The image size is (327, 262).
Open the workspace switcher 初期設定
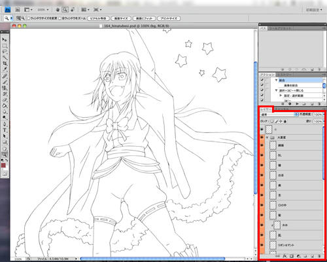coord(314,10)
